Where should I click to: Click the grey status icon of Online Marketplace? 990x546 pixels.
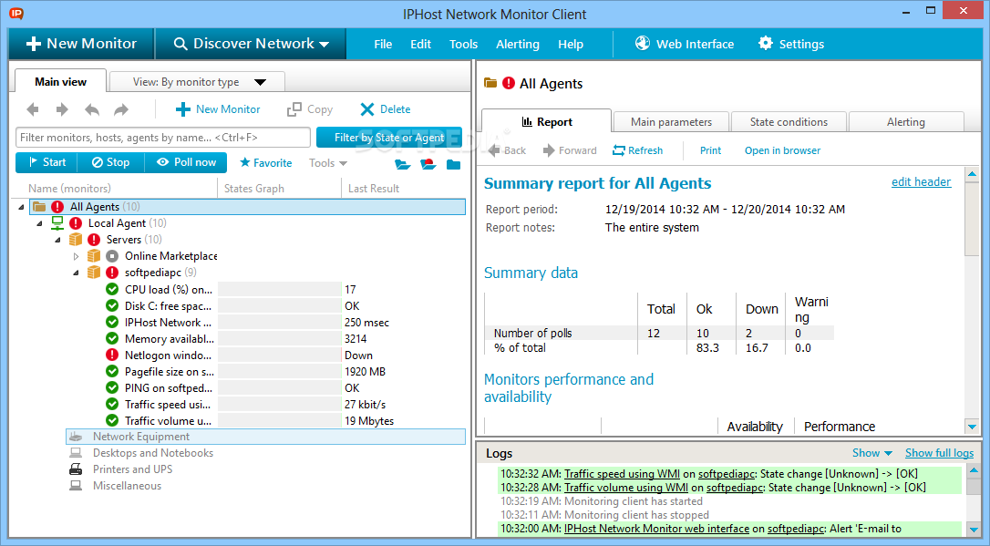[112, 256]
